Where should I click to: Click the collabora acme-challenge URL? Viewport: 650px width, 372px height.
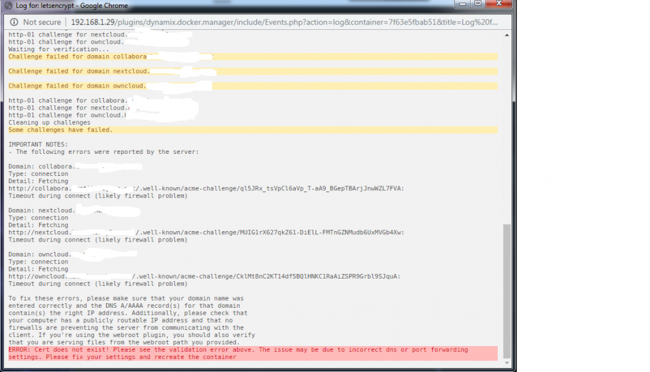click(x=206, y=188)
